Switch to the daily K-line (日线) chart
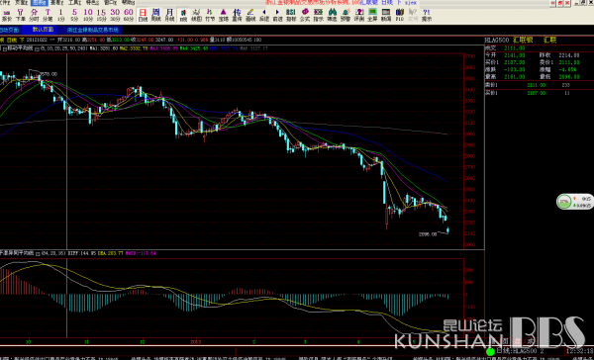This screenshot has width=594, height=360. click(143, 15)
